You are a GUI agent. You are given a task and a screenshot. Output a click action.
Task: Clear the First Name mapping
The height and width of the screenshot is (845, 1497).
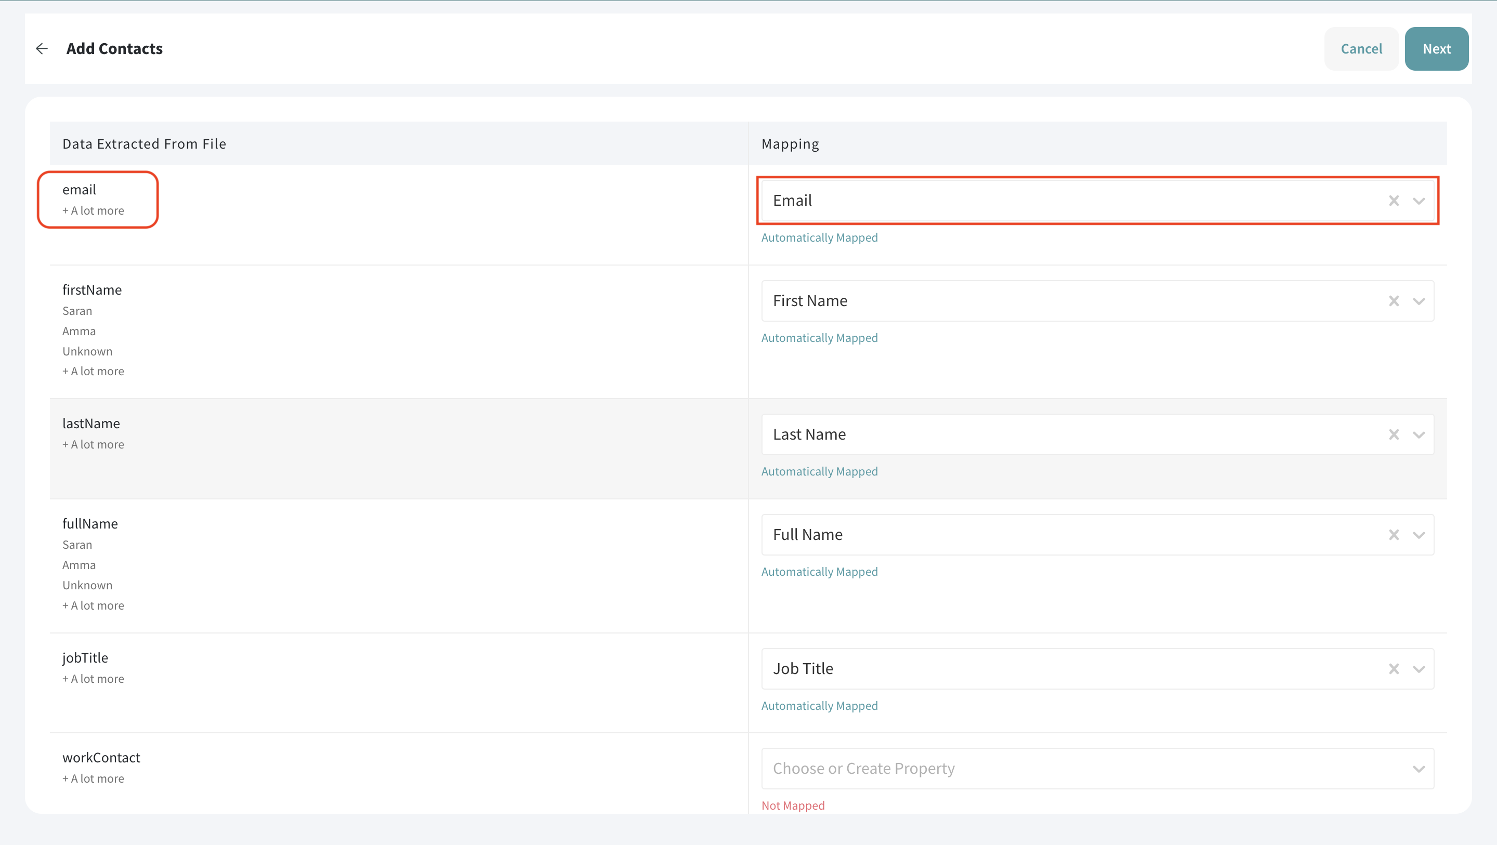[1394, 301]
